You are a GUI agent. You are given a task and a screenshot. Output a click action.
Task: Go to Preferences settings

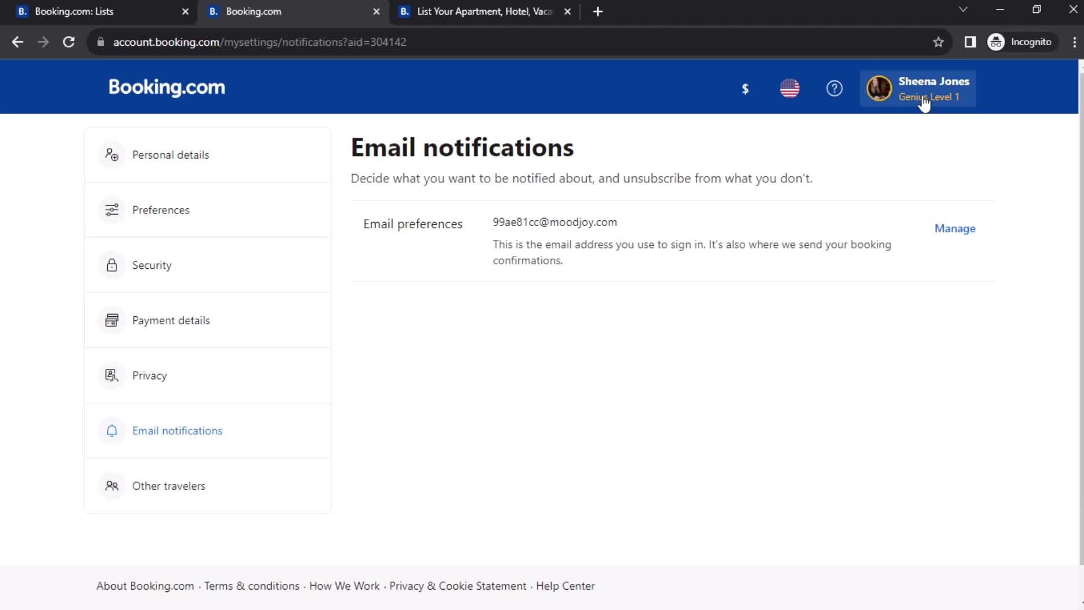coord(208,210)
